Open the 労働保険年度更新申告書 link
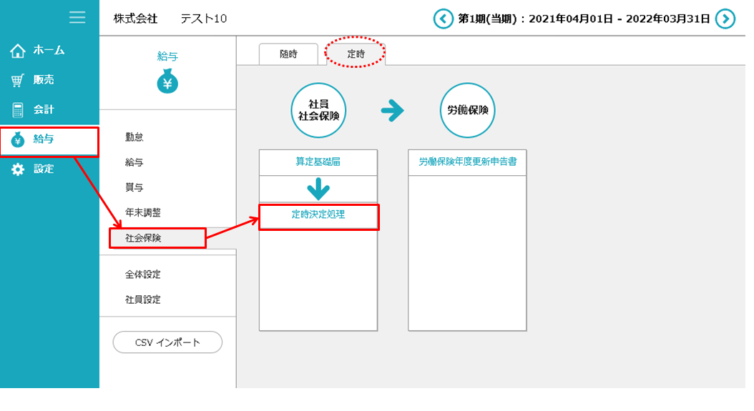This screenshot has width=754, height=411. (467, 162)
